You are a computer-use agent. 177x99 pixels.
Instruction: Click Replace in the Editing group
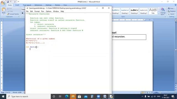172,11
